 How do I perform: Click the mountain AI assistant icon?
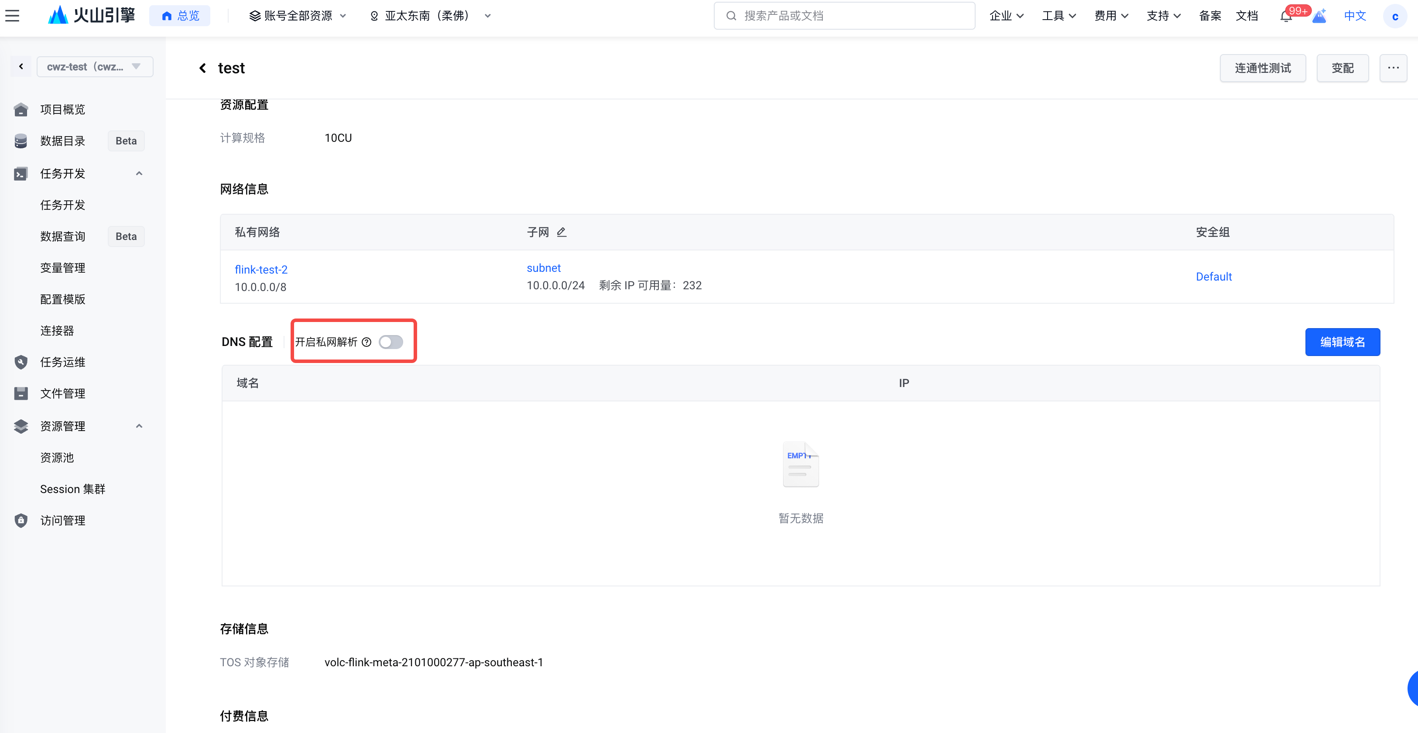(x=1319, y=16)
